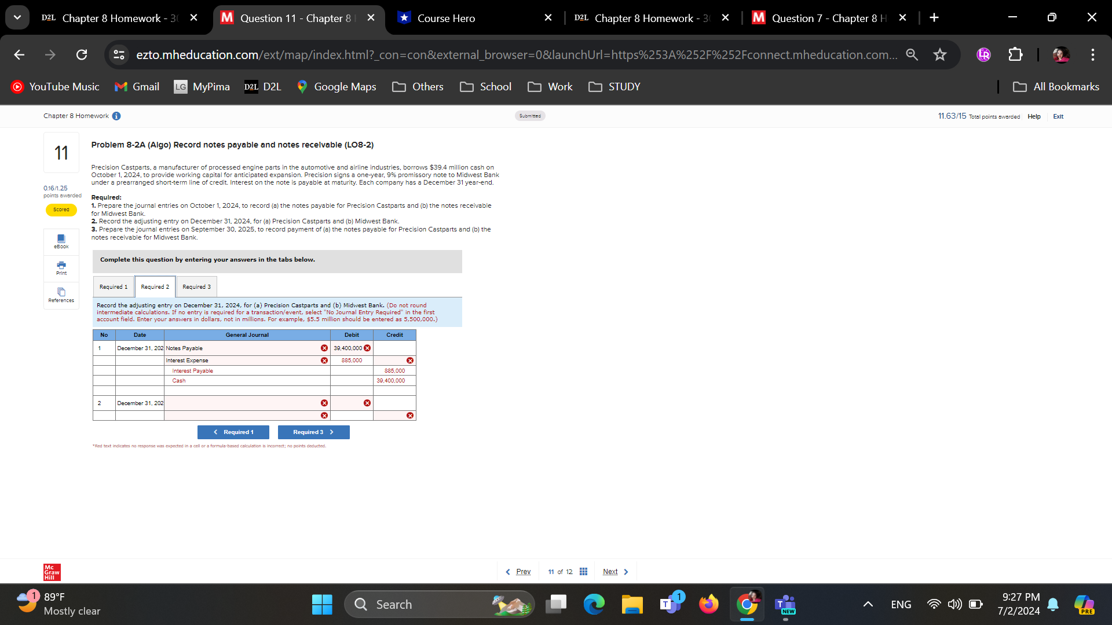This screenshot has height=625, width=1112.
Task: Open the tab search chevron dropdown
Action: point(17,17)
